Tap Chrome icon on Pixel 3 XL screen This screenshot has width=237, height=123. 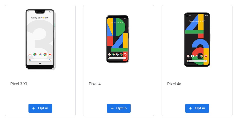[x=45, y=54]
